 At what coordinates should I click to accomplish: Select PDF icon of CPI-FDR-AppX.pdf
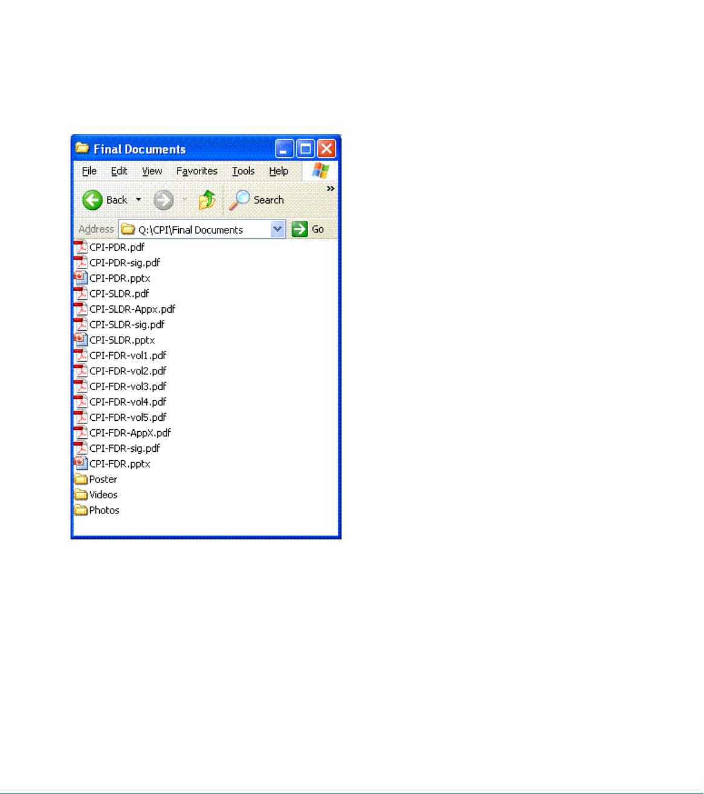coord(81,432)
